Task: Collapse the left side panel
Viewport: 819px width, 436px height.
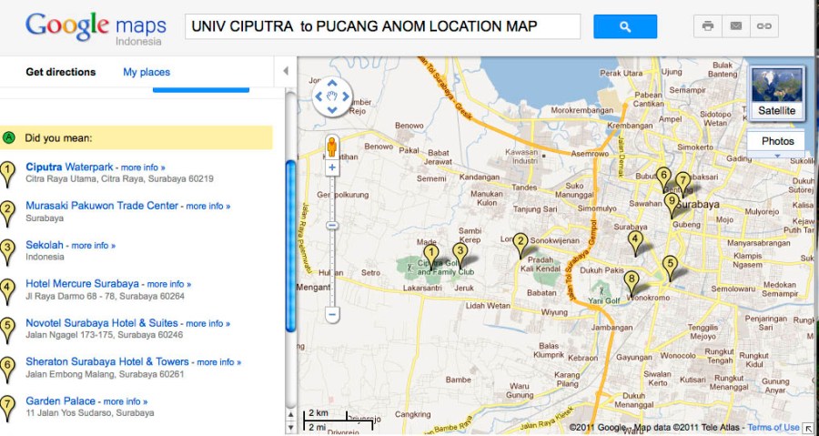Action: pos(286,71)
